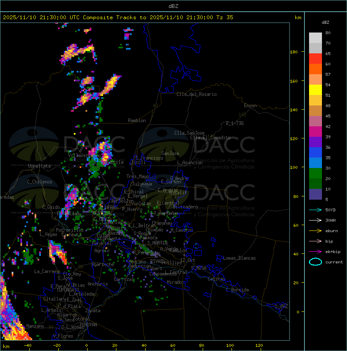
Task: Click the 'Tres_Mayo' map label
Action: coord(138,176)
